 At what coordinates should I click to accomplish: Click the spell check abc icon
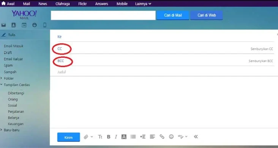coord(181,137)
